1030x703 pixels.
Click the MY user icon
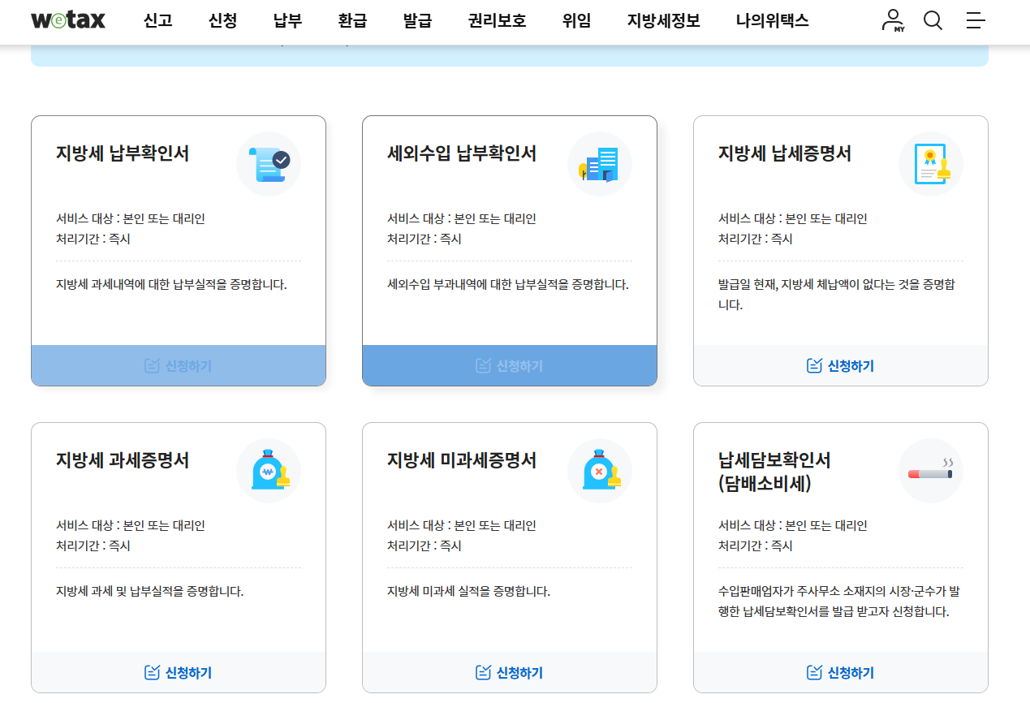tap(891, 21)
